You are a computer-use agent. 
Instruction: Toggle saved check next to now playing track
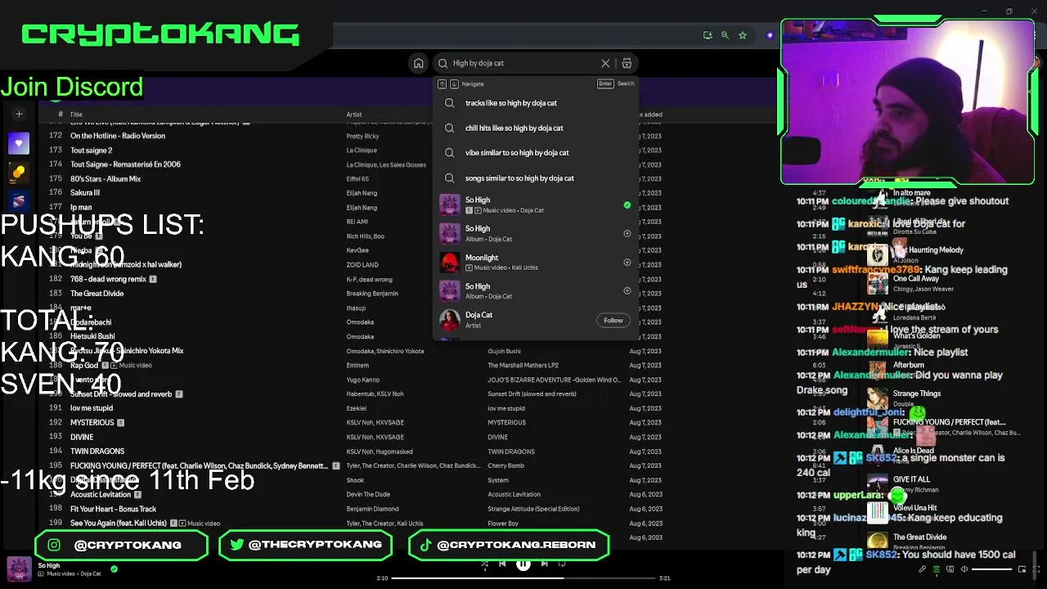[x=114, y=569]
